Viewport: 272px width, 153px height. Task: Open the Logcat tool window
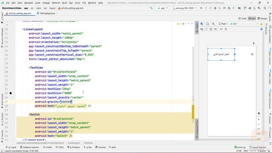(11, 147)
